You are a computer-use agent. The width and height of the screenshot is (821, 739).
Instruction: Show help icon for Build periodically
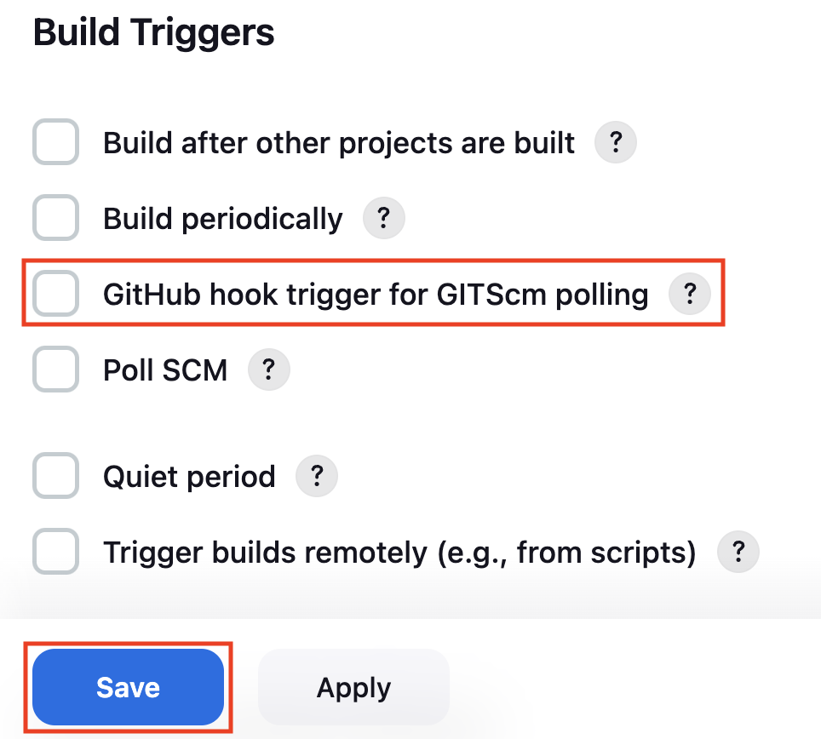[x=383, y=218]
